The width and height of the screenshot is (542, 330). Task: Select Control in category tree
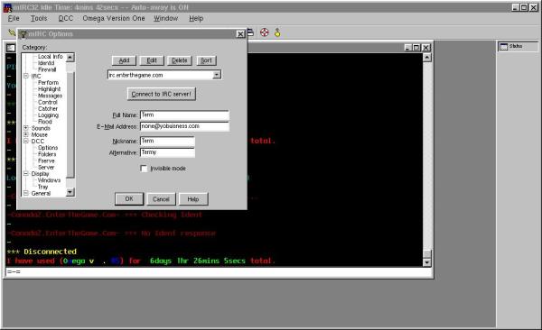click(48, 102)
